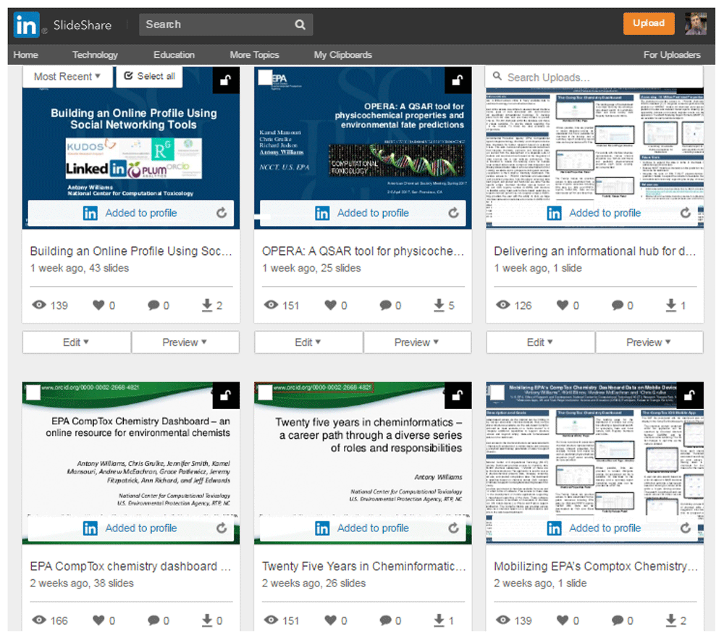Click likes heart for EPA CompTox chemistry dashboard
Screen dimensions: 724x640
tap(98, 620)
